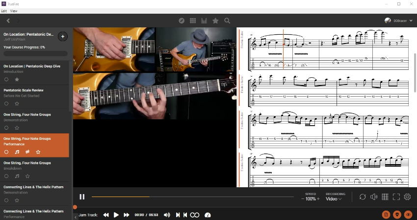
Task: Click the fretboard close-up video view
Action: tap(155, 96)
